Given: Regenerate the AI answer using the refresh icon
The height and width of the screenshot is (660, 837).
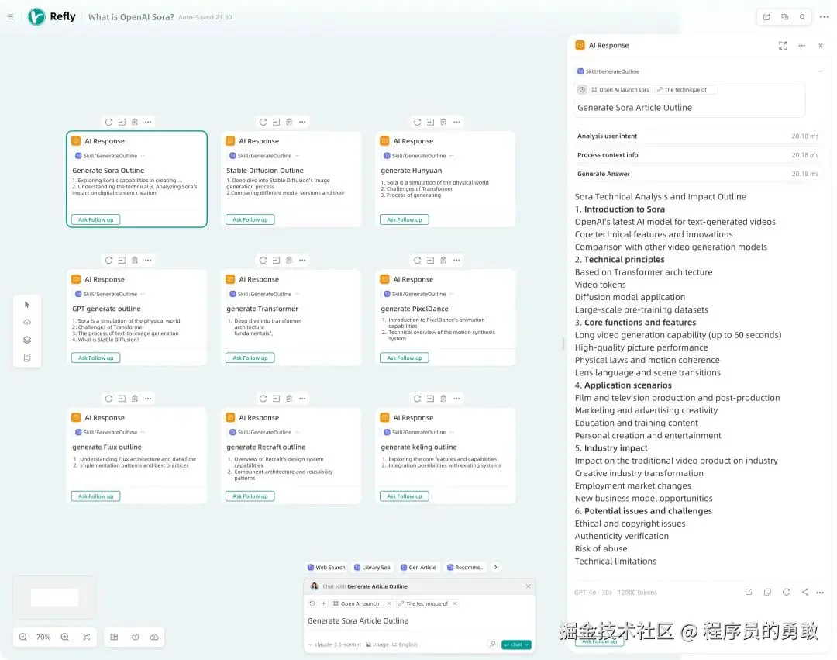Looking at the screenshot, I should coord(786,592).
